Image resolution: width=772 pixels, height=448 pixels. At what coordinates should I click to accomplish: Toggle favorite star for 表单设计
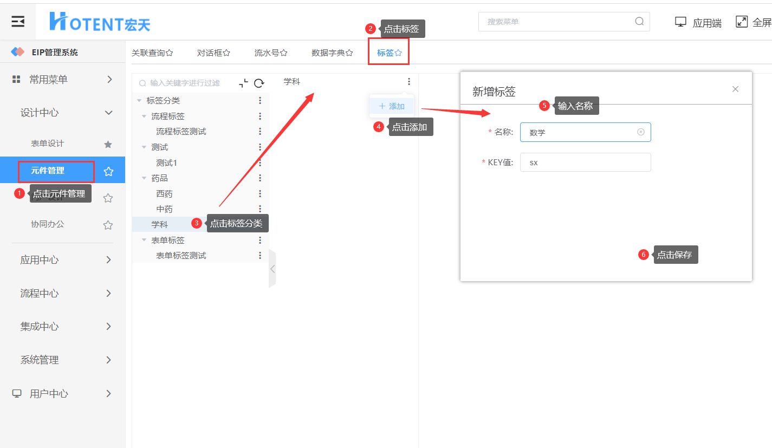[108, 144]
